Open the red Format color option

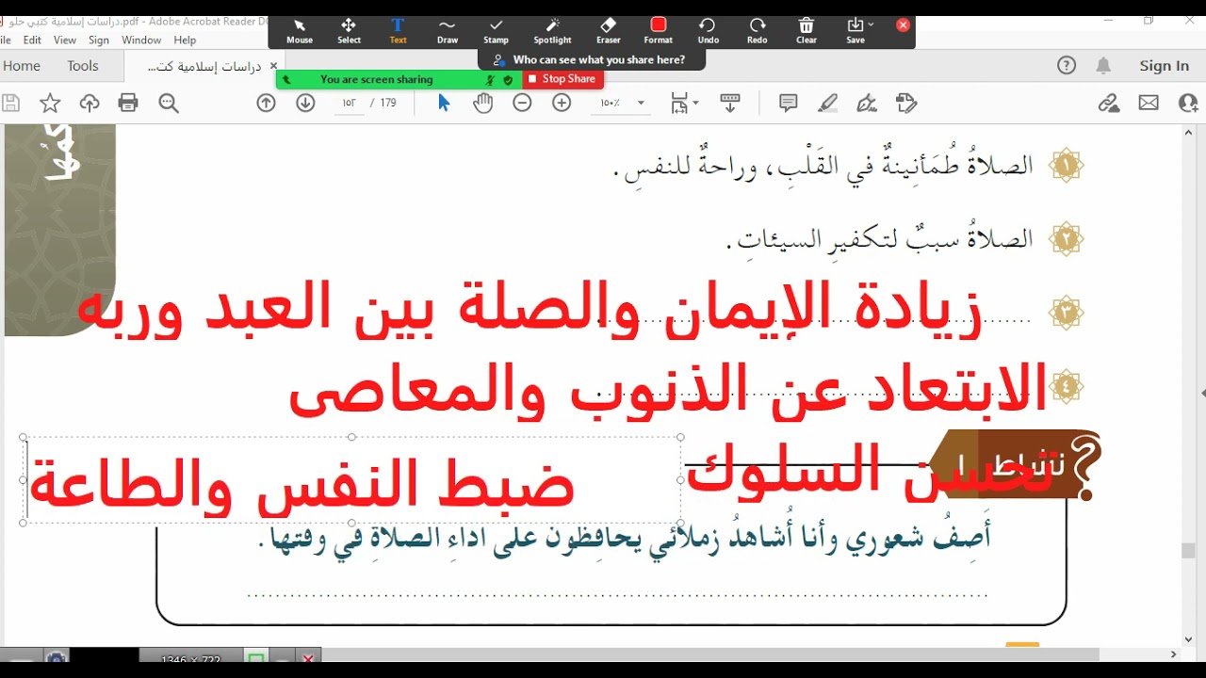click(659, 31)
